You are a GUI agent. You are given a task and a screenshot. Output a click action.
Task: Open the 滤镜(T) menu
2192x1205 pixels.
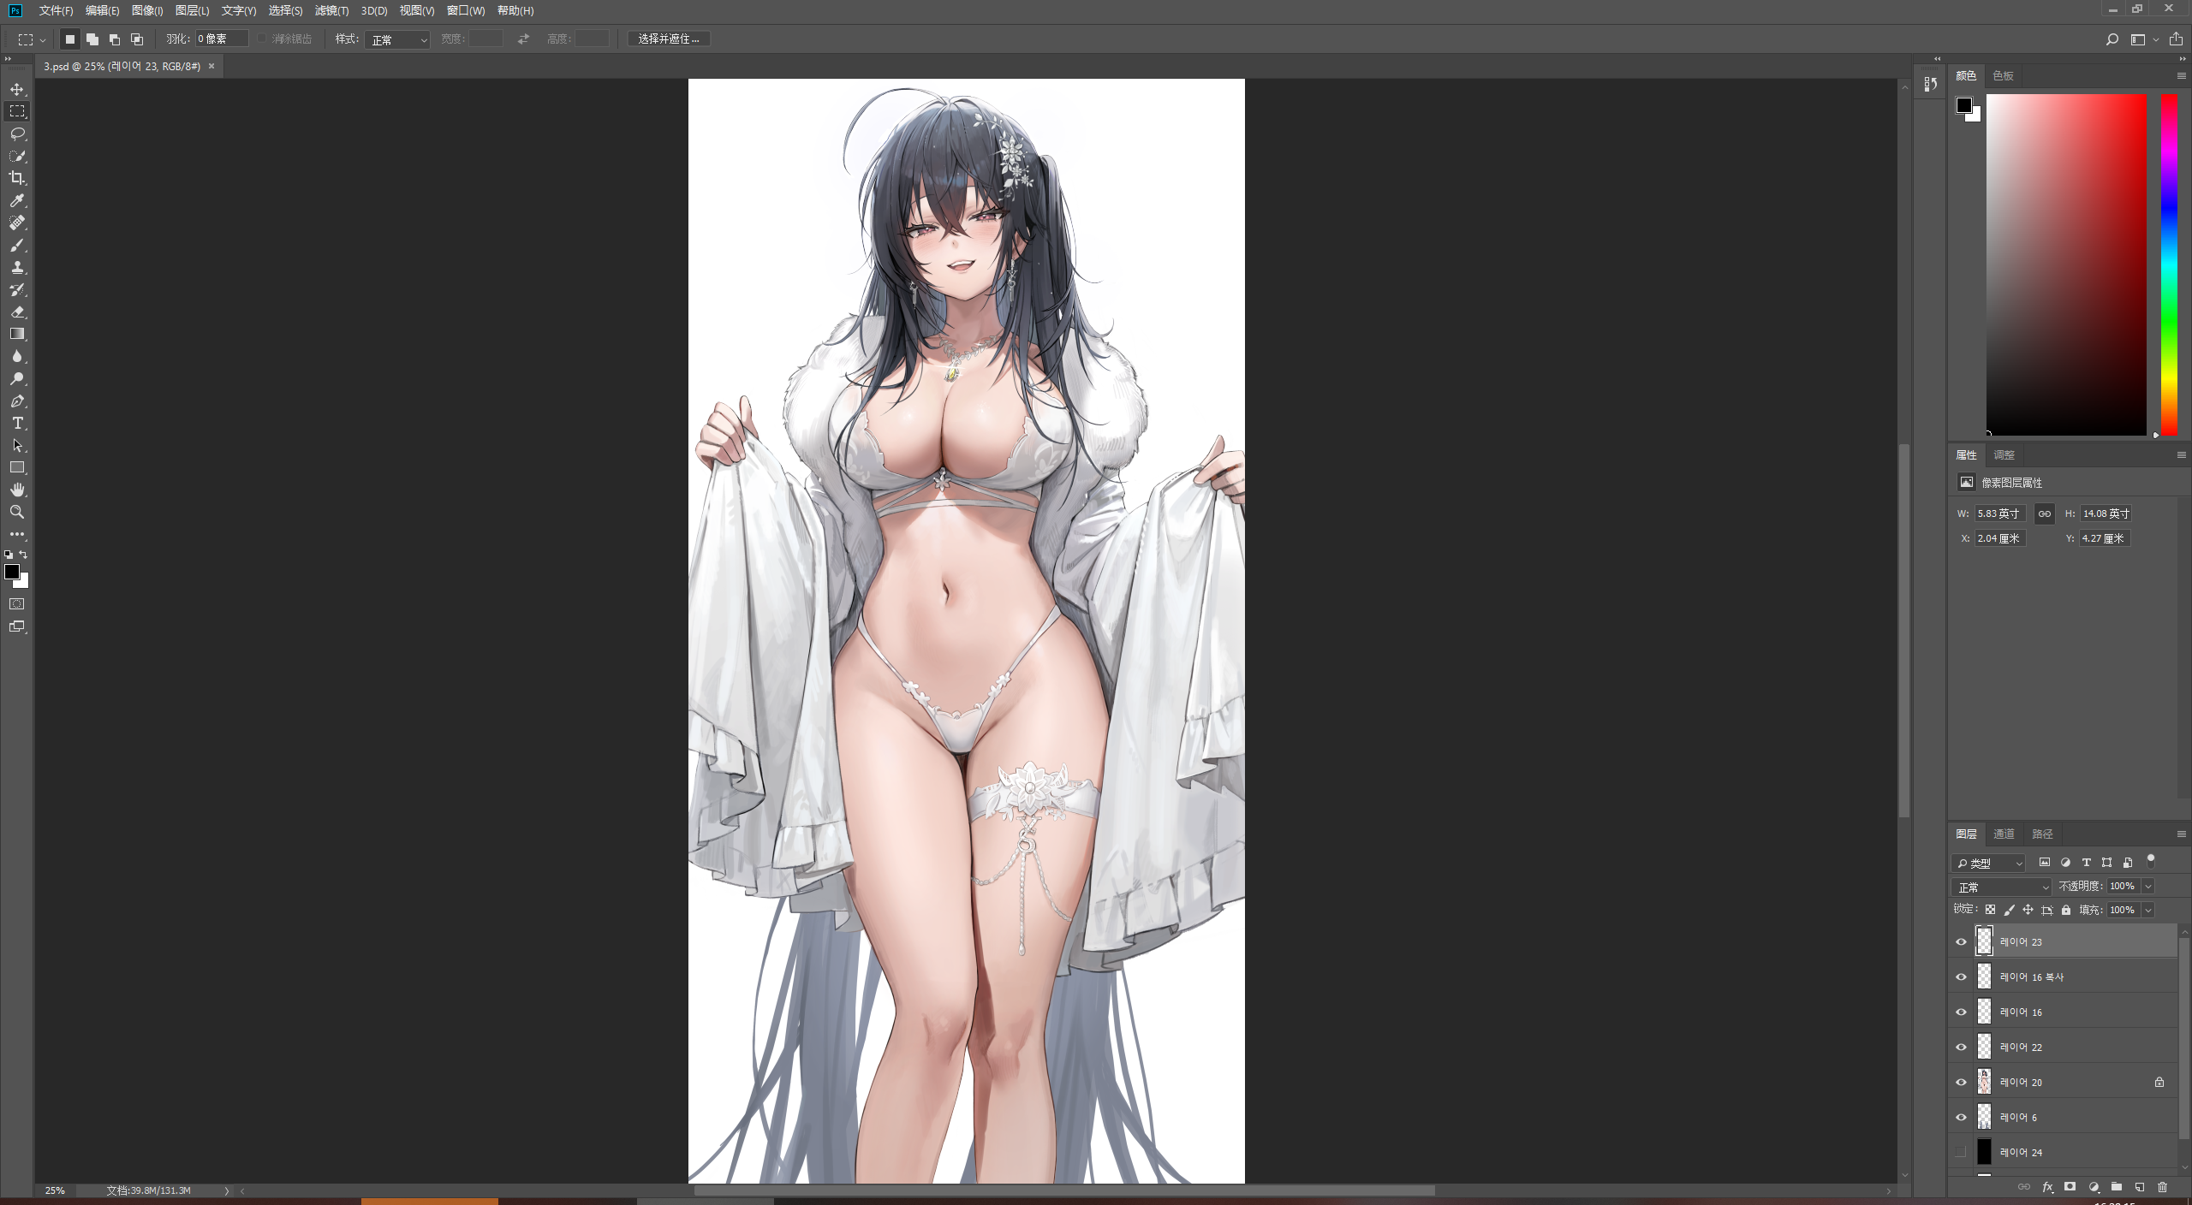coord(331,11)
